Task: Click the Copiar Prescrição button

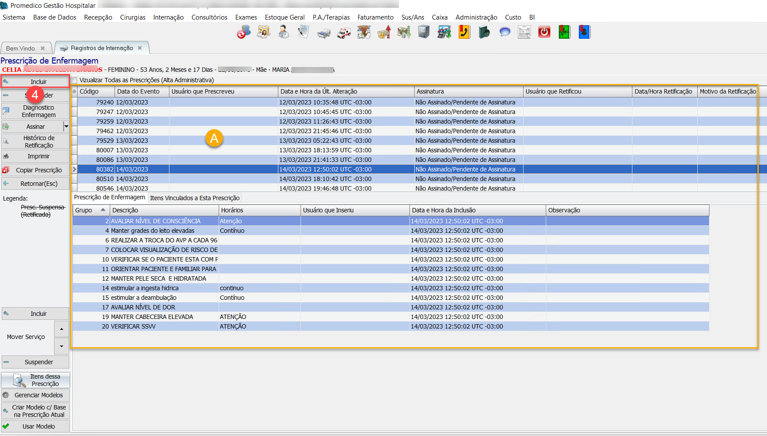Action: point(36,170)
